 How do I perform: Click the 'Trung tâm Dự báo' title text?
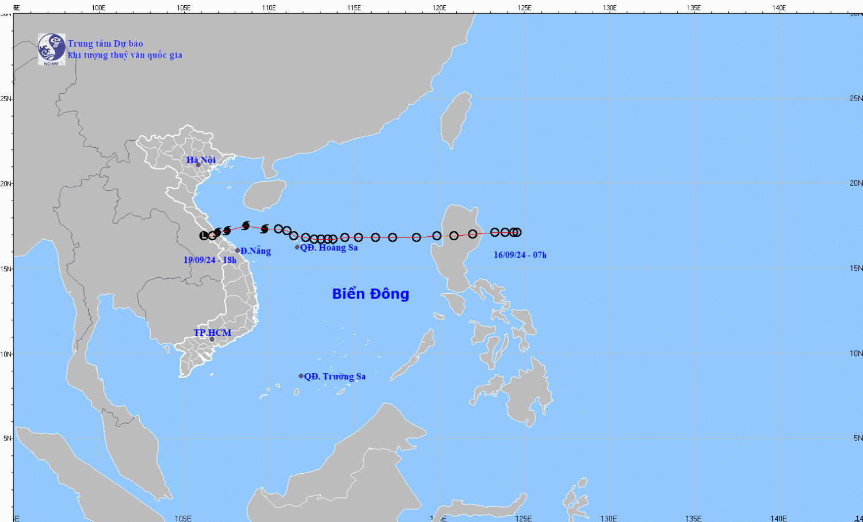(105, 44)
